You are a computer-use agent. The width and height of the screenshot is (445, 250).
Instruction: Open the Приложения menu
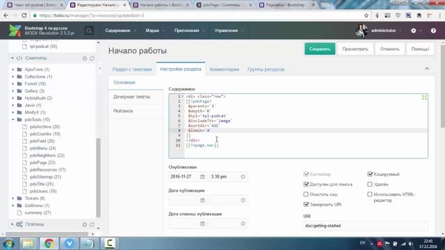coord(189,31)
